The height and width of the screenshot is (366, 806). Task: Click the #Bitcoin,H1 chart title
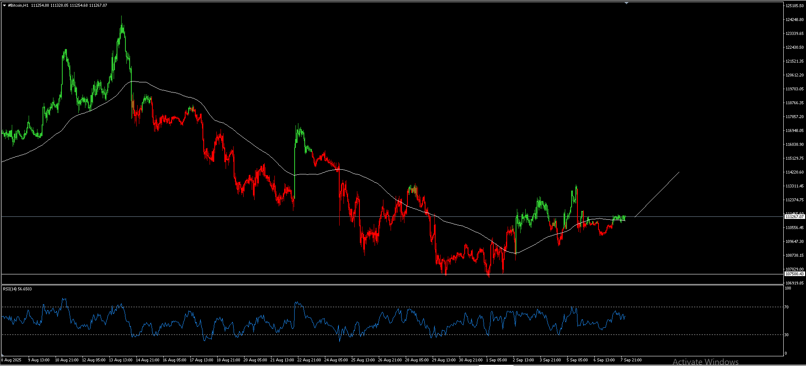click(x=18, y=5)
